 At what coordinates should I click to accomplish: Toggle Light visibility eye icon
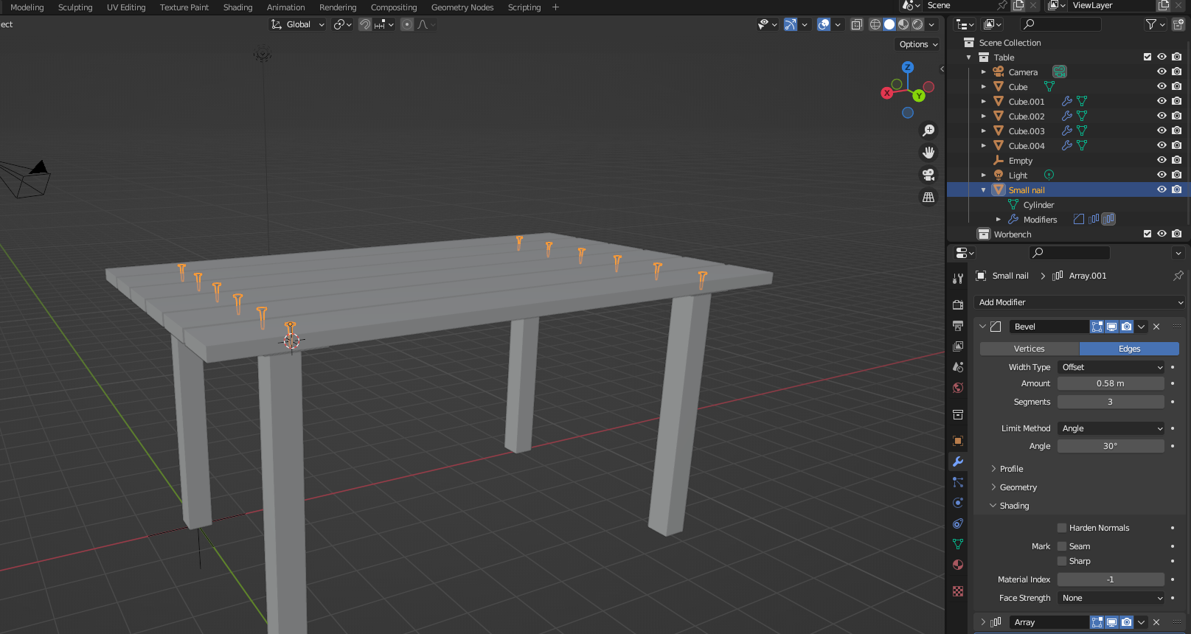coord(1162,175)
